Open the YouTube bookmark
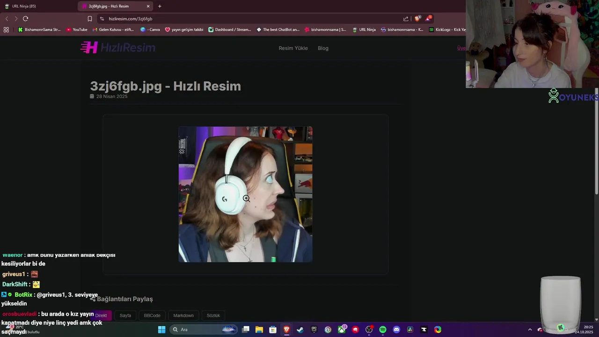This screenshot has height=337, width=599. pos(77,29)
